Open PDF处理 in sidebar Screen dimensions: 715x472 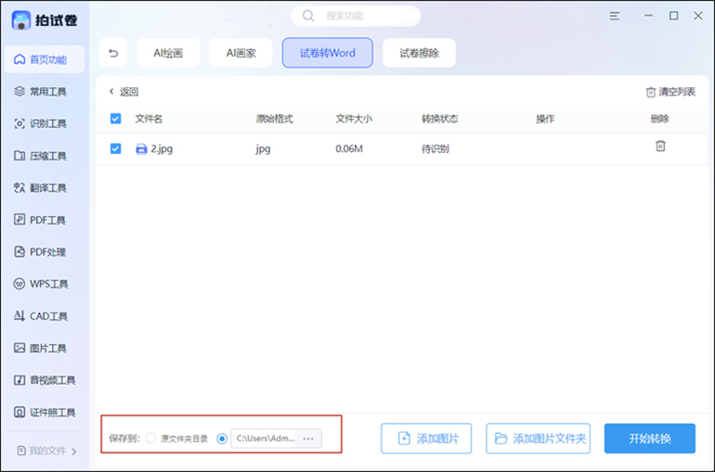[45, 251]
